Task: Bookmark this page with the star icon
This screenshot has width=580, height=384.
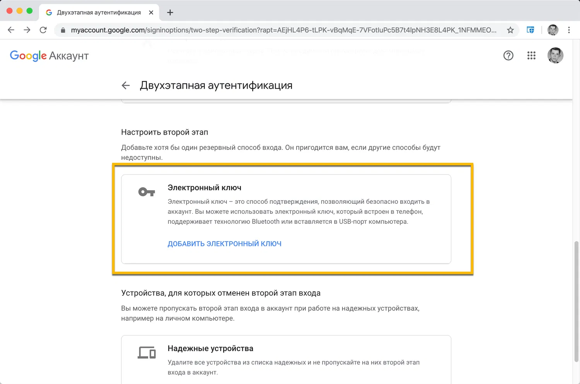Action: click(510, 30)
